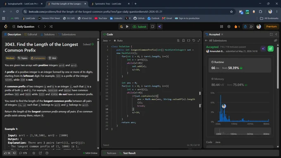Click avatar marker on runtime chart
281x158 pixels.
(x=224, y=106)
